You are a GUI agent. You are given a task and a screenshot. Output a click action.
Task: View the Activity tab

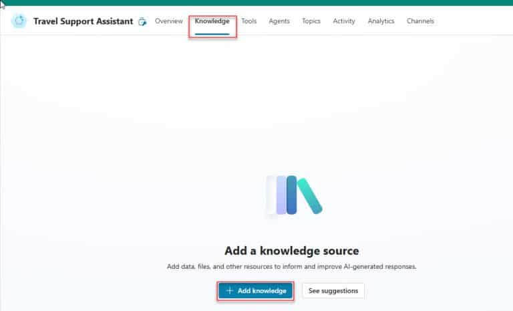[x=344, y=21]
